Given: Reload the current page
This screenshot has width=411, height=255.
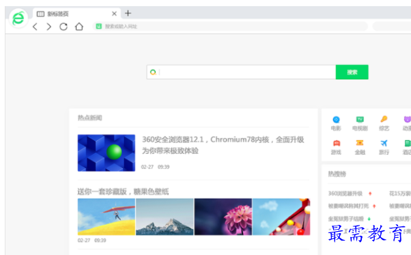Looking at the screenshot, I should (63, 27).
